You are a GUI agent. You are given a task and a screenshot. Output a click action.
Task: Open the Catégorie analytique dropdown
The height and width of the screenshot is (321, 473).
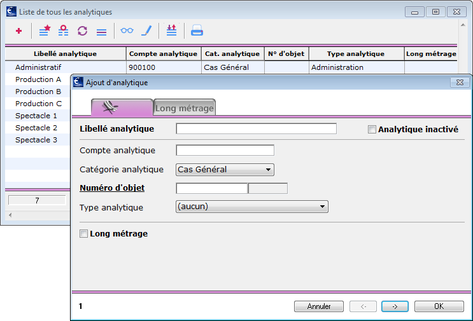[225, 170]
